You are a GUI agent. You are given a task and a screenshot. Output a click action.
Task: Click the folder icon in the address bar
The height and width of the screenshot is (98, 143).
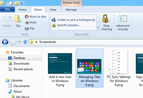(31, 42)
